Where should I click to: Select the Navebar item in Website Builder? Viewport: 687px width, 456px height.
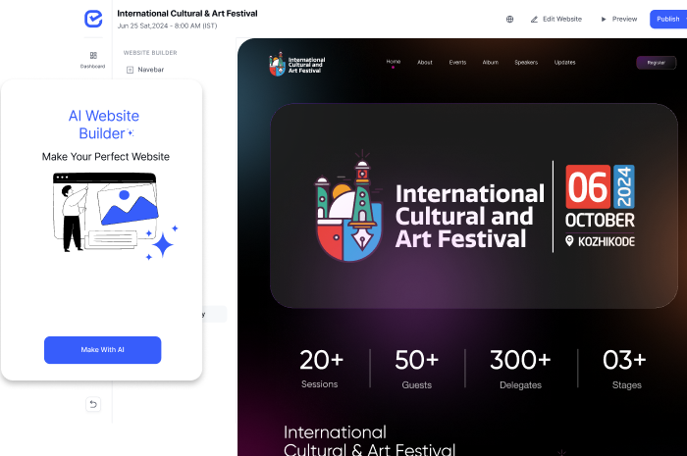[x=145, y=70]
